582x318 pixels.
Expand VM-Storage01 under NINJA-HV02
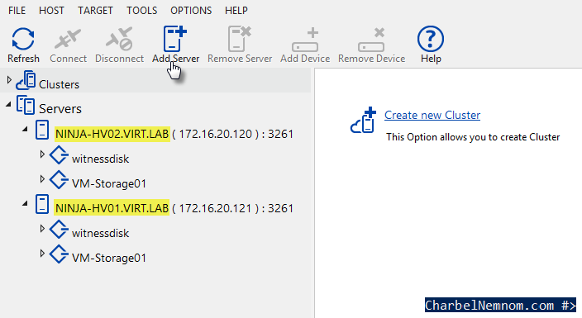[42, 179]
